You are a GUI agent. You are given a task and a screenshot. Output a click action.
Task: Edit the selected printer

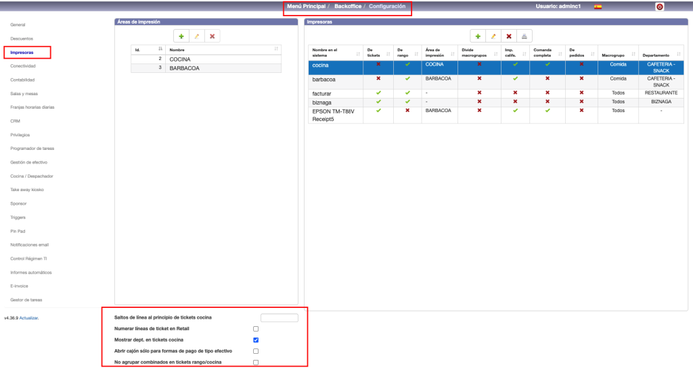pos(493,36)
